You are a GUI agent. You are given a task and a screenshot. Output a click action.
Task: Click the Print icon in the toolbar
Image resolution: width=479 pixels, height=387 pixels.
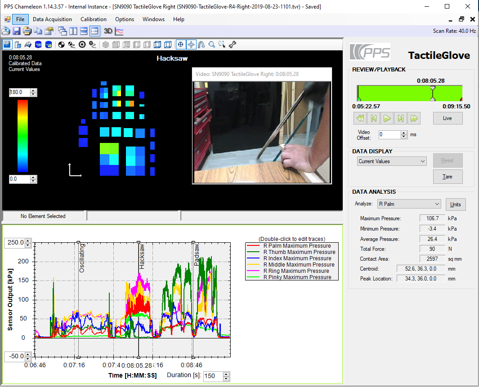[x=27, y=31]
